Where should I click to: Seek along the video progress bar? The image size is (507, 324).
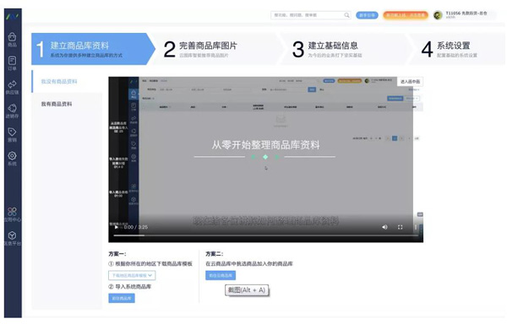265,235
